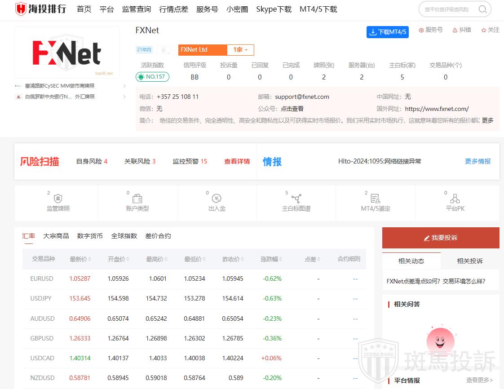
Task: Expand the CySEC license entry arrow
Action: [124, 86]
